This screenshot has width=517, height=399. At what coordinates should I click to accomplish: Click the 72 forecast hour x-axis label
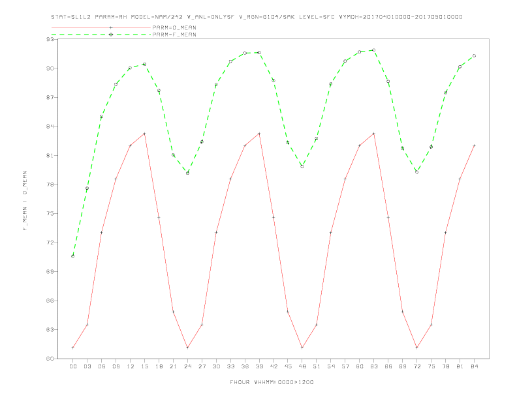[x=416, y=366]
